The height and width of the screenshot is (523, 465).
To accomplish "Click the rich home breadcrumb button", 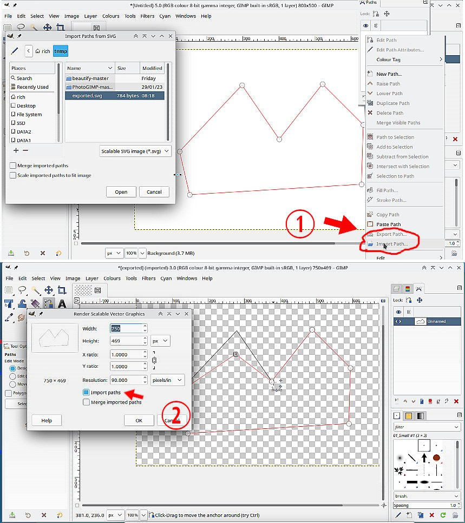I will pos(43,51).
